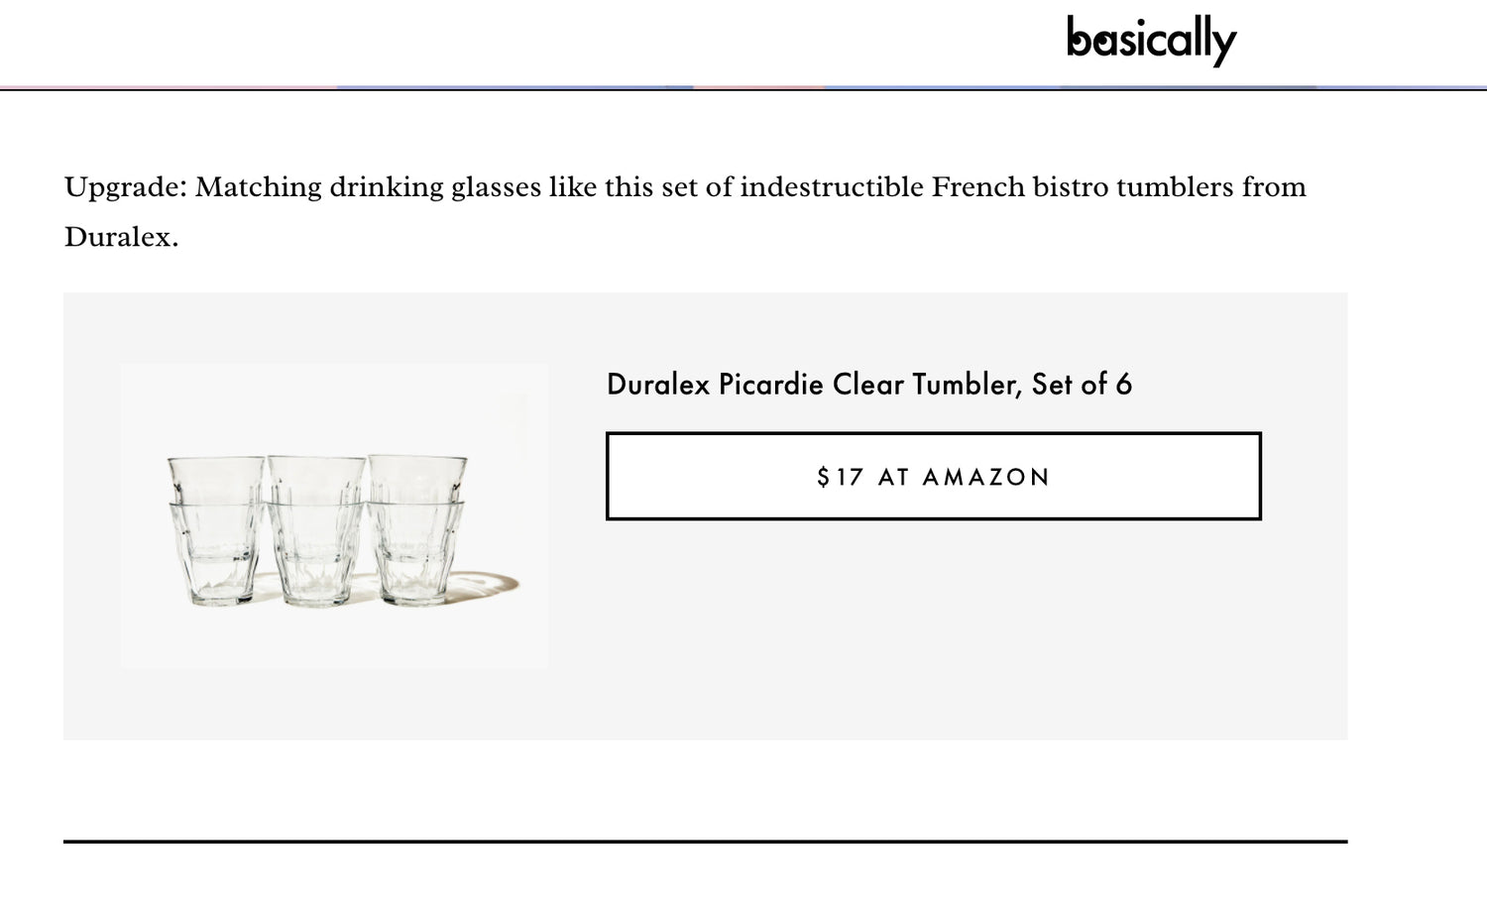Click the gray header stripe under the logo

point(1188,87)
